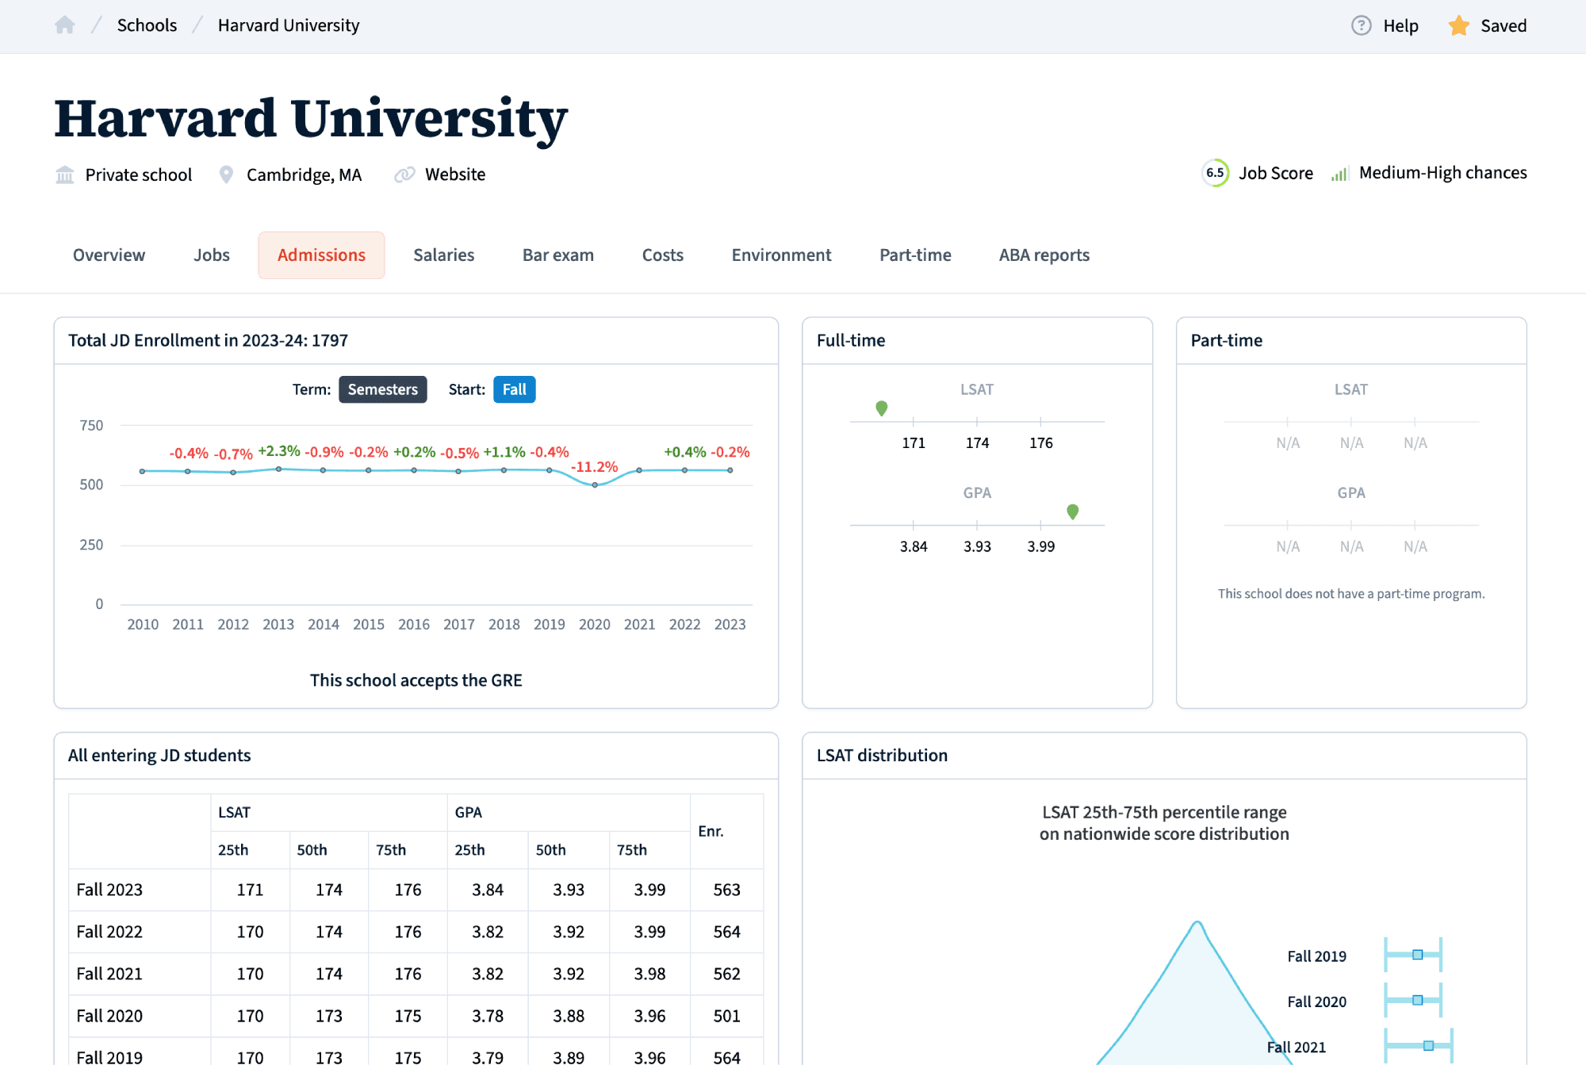This screenshot has height=1065, width=1586.
Task: Click Harvard University breadcrumb
Action: 289,25
